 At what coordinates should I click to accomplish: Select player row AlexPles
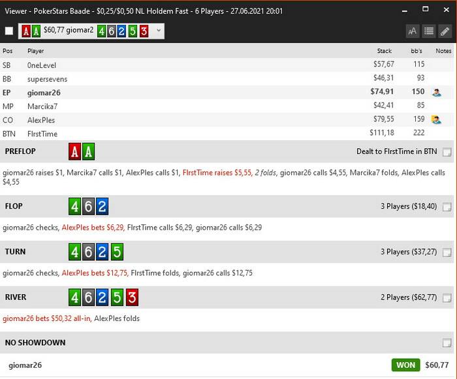[x=227, y=119]
